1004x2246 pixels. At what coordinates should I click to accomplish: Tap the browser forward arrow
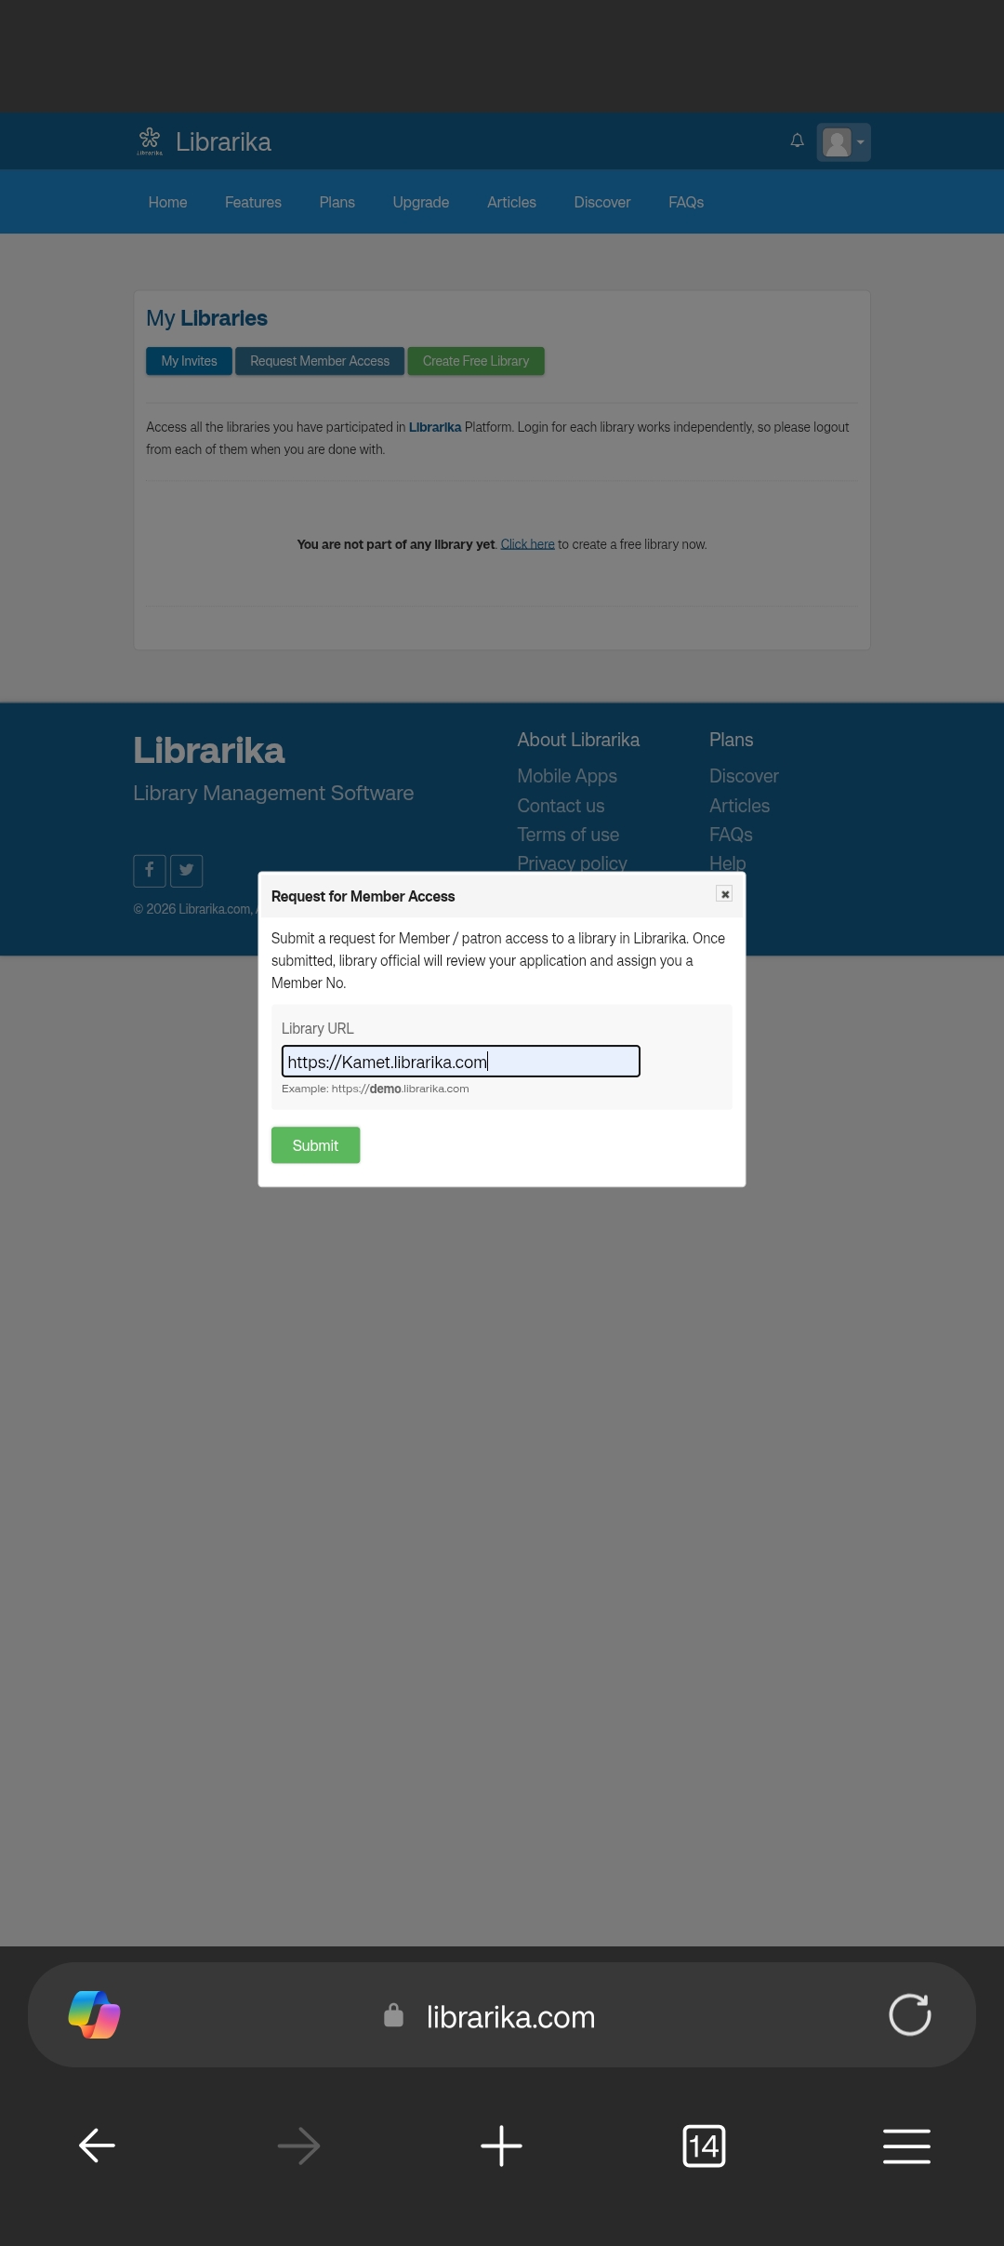pyautogui.click(x=298, y=2146)
